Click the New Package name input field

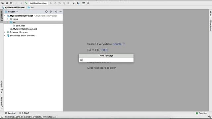coord(106,60)
